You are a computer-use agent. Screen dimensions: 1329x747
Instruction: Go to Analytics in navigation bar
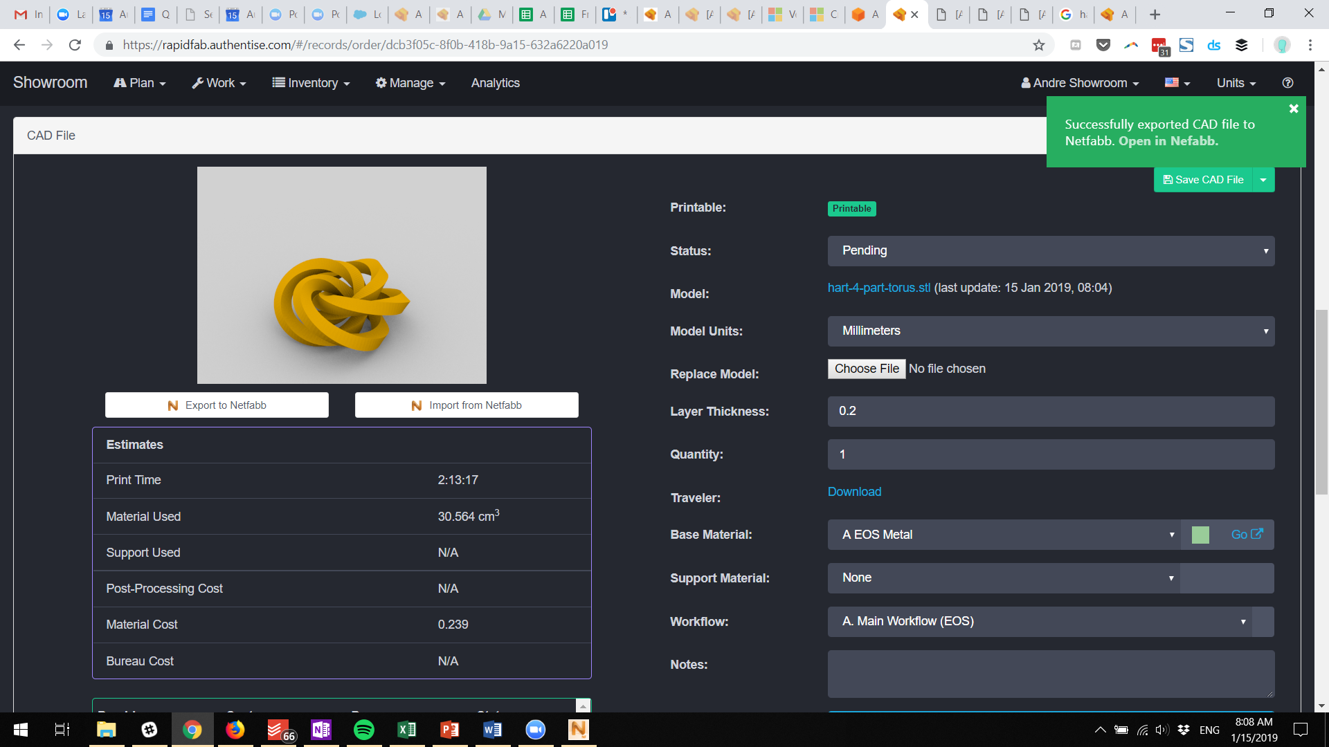tap(495, 83)
